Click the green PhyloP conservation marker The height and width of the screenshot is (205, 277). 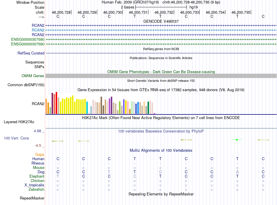[x=237, y=140]
